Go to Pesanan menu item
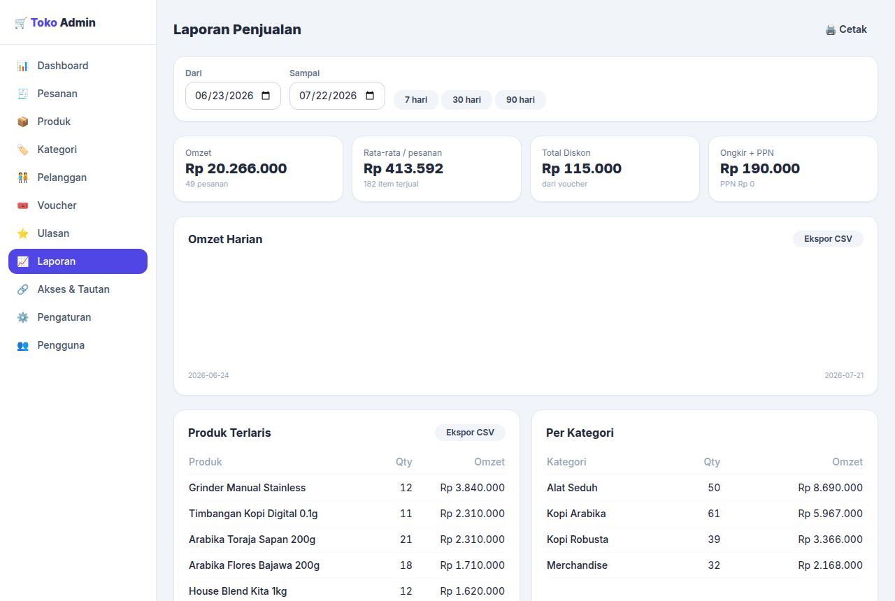Image resolution: width=895 pixels, height=601 pixels. coord(78,94)
